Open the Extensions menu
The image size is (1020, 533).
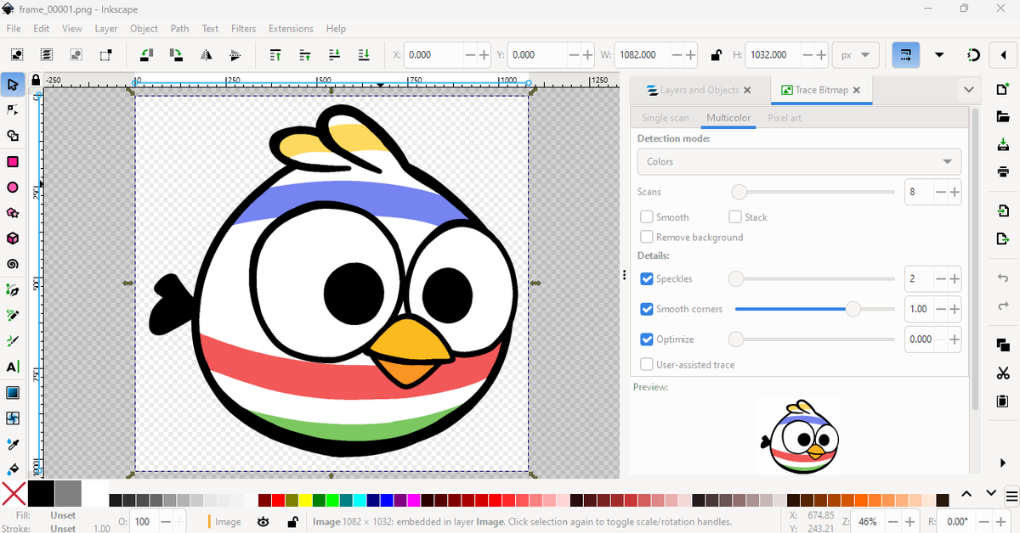[x=291, y=28]
